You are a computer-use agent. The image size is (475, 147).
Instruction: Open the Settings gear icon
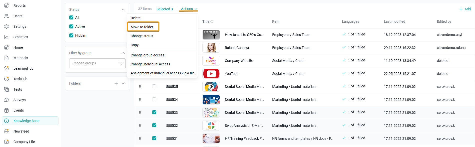pos(7,26)
